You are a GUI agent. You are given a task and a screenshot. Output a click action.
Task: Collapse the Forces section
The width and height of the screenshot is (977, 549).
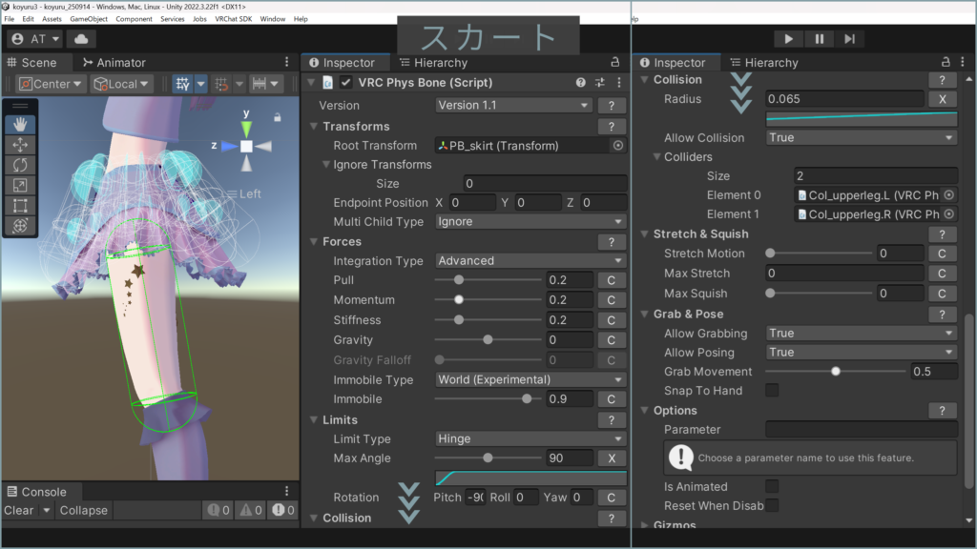(315, 242)
